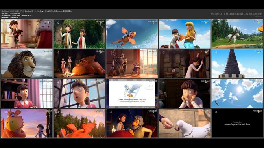Click the crowned girl at barred window thumbnail
Screen dimensions: 264x148
(x=79, y=94)
